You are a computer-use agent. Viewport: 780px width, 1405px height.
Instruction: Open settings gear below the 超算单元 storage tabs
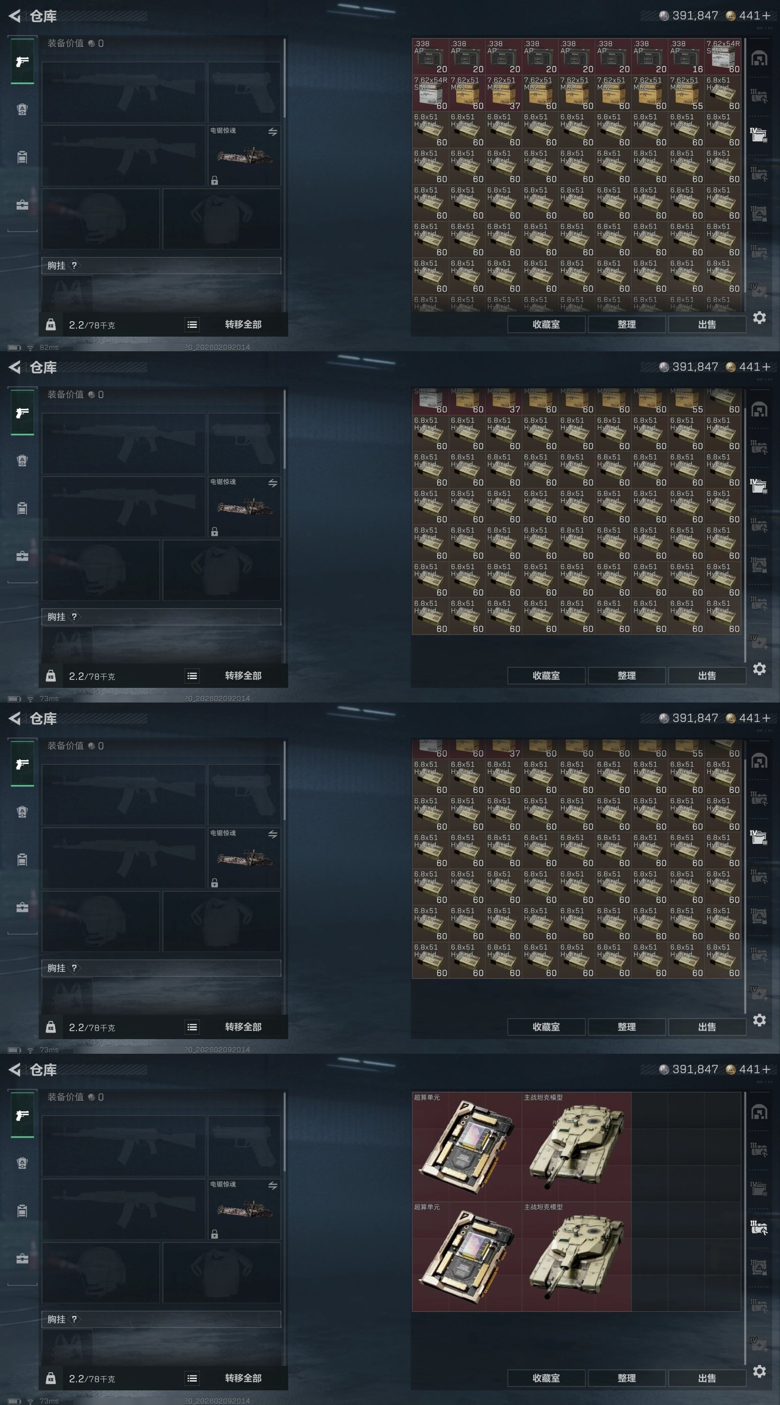(x=760, y=1371)
